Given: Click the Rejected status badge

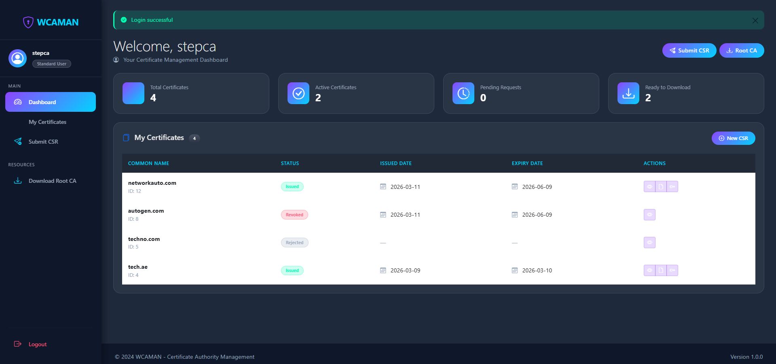Looking at the screenshot, I should [x=294, y=243].
